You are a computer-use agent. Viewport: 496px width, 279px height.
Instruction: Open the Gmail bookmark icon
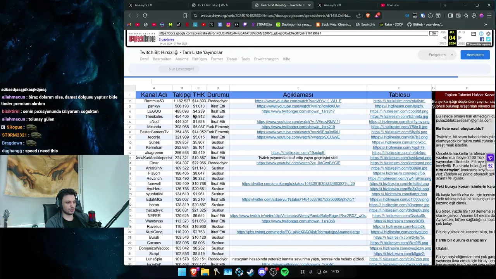click(129, 24)
